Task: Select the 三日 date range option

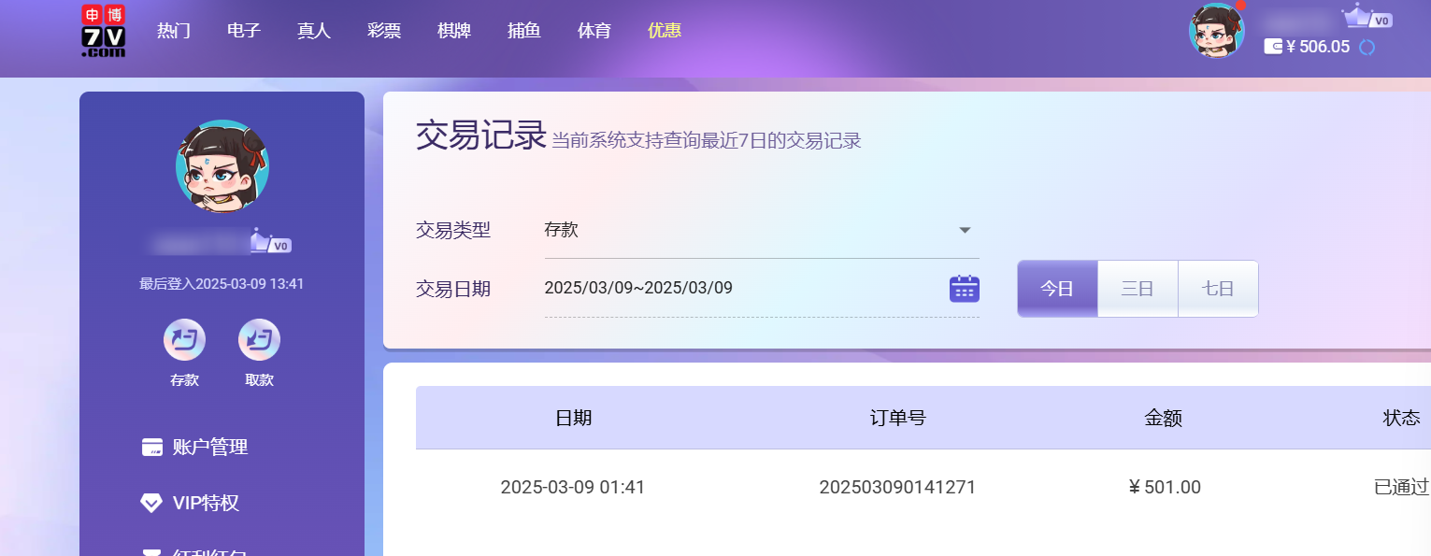Action: (1137, 289)
